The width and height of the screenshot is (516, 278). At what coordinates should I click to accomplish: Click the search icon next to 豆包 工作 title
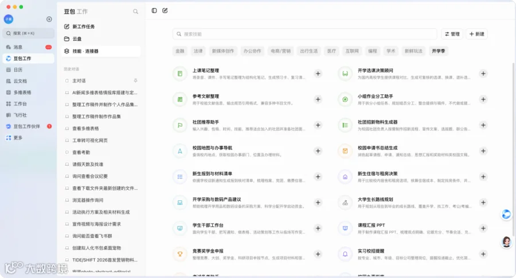click(x=135, y=11)
